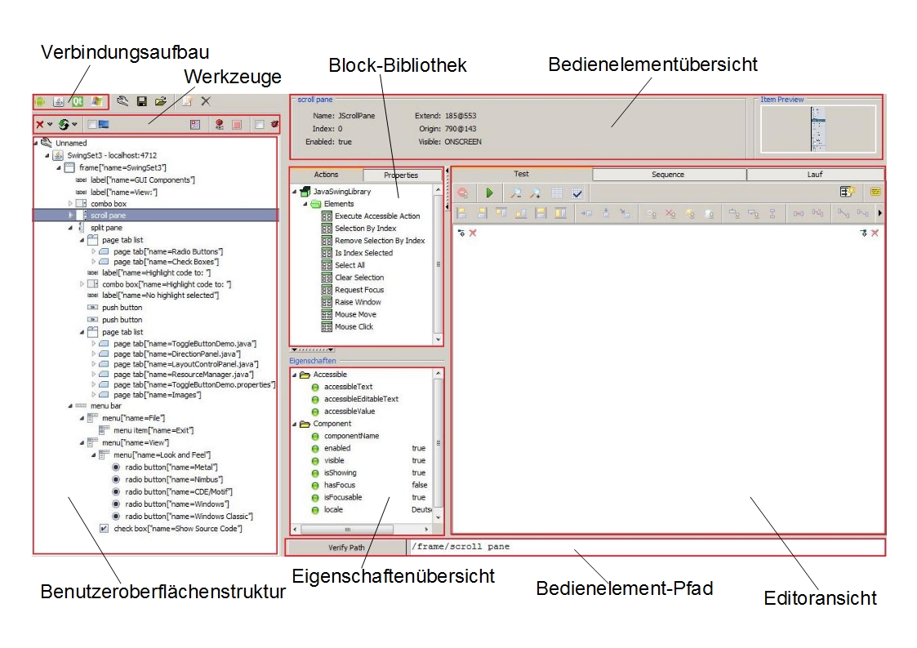Select the Nimbus radio button
The width and height of the screenshot is (917, 648).
(116, 479)
